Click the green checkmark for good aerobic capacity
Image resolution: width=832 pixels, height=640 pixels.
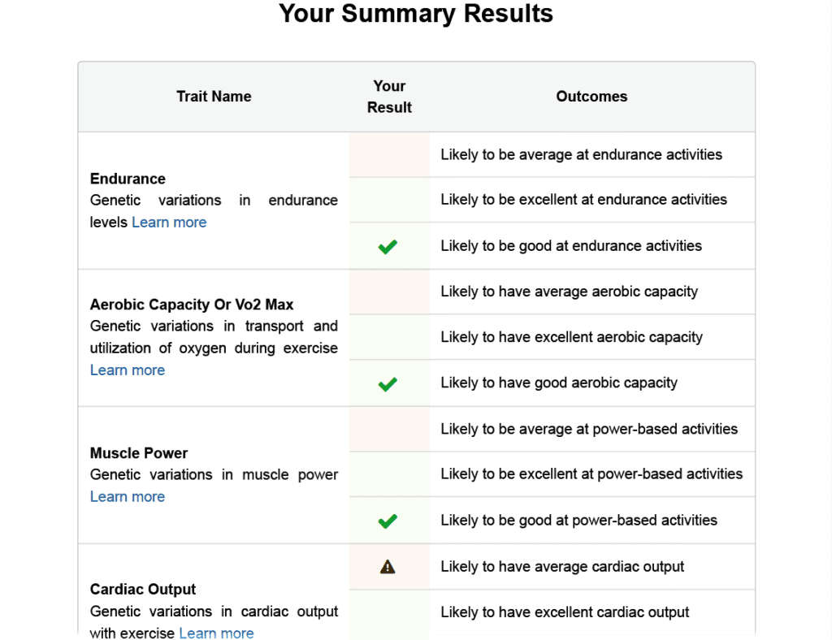(x=388, y=384)
